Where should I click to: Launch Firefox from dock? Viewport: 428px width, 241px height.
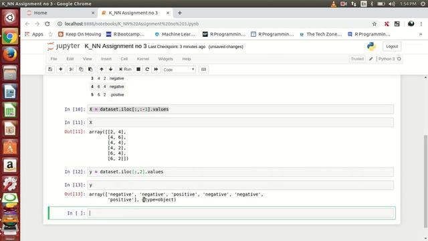pyautogui.click(x=10, y=55)
